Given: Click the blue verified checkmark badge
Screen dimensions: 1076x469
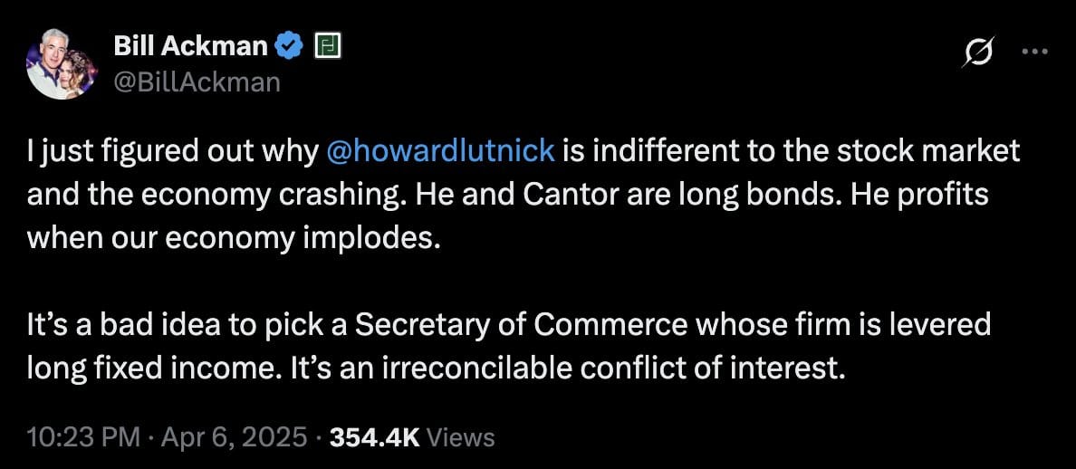Looking at the screenshot, I should click(289, 46).
